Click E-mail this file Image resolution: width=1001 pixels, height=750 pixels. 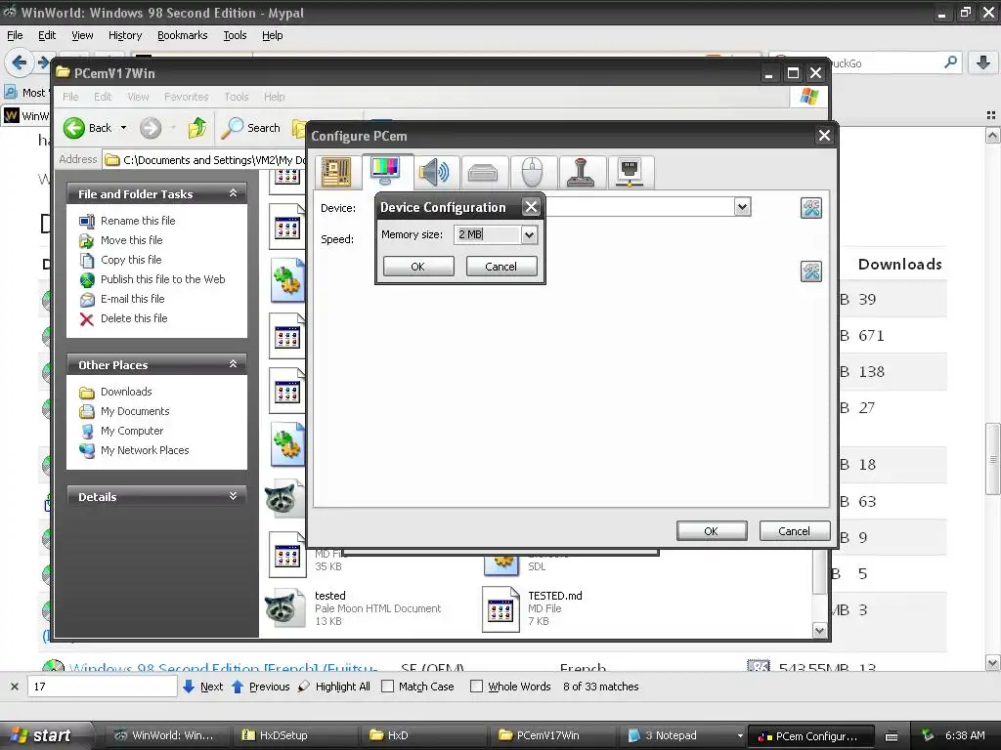pyautogui.click(x=132, y=299)
